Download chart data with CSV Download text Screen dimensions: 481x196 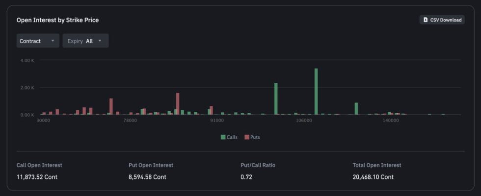pyautogui.click(x=446, y=20)
